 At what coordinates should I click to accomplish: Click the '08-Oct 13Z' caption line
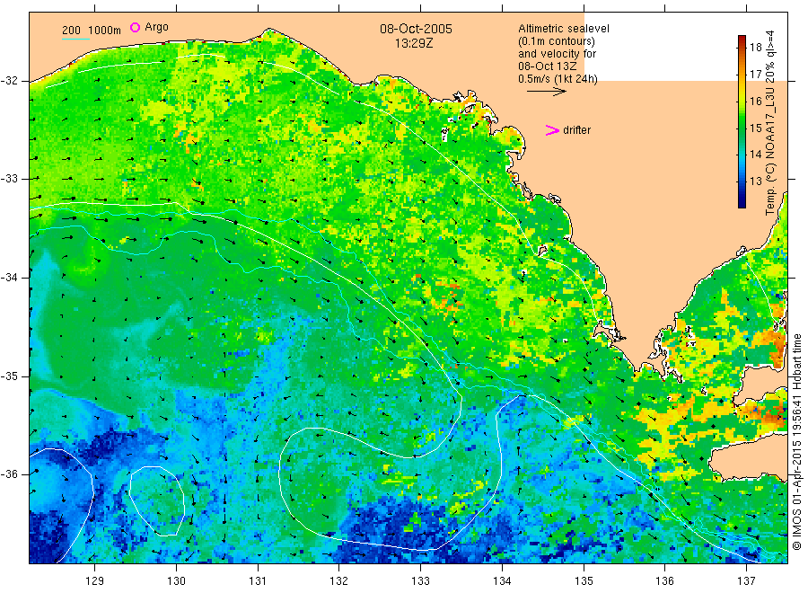[548, 66]
